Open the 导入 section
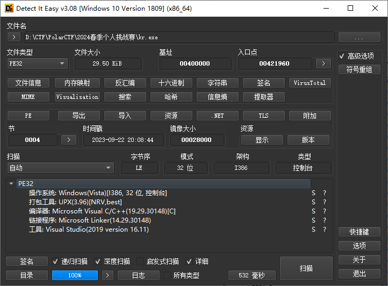 coord(125,116)
